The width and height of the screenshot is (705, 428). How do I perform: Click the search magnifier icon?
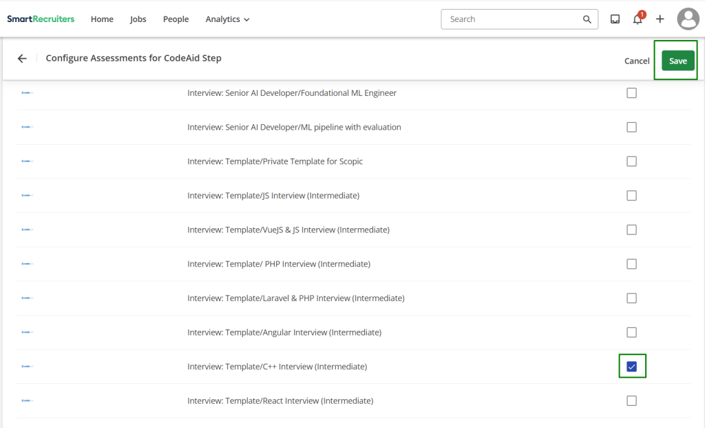pos(587,19)
